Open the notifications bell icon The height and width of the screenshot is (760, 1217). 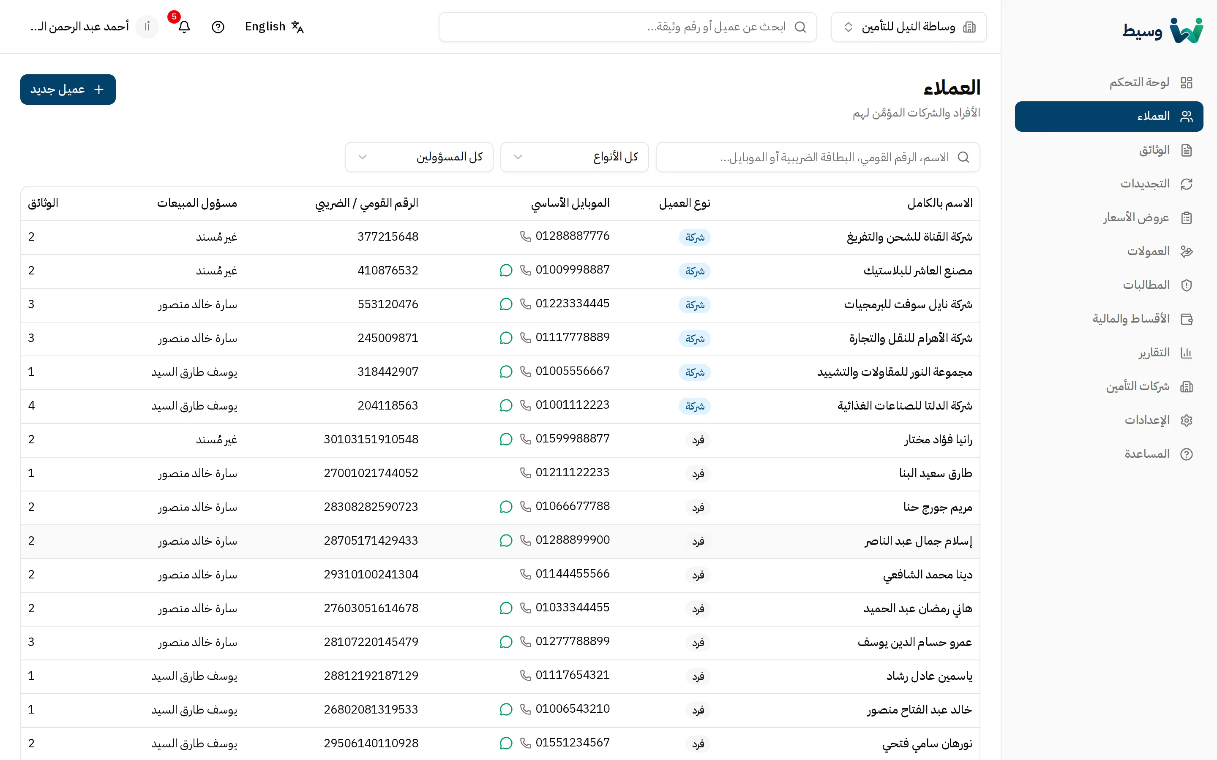[184, 27]
